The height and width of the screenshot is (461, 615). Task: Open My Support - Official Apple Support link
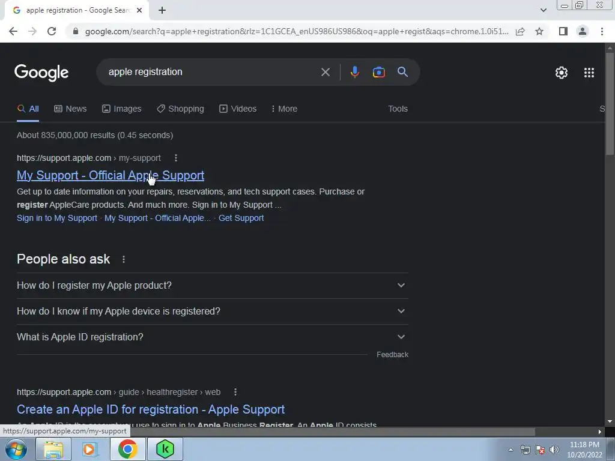click(x=111, y=175)
